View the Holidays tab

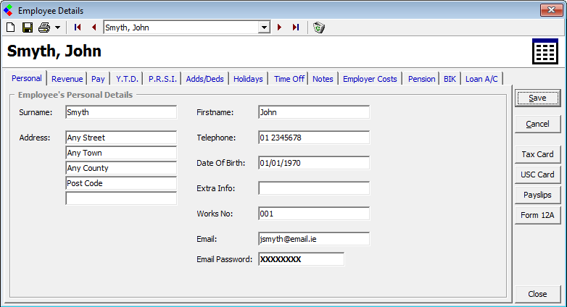coord(248,79)
